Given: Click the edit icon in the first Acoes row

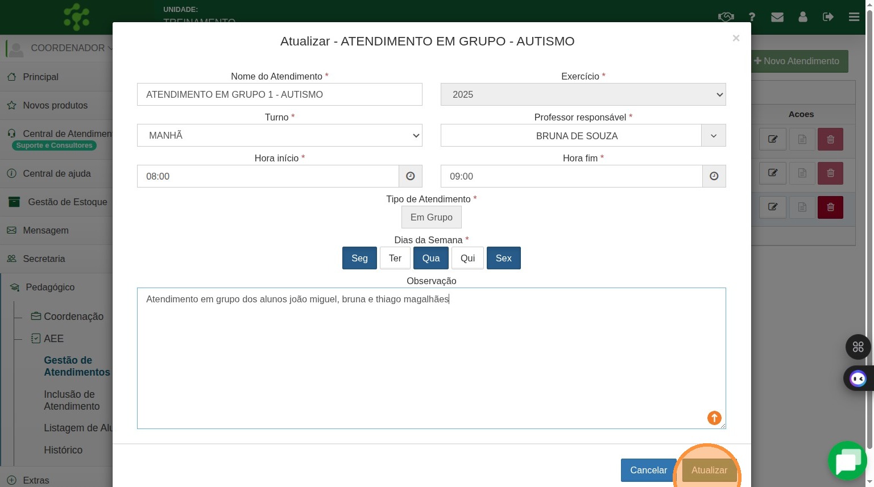Looking at the screenshot, I should coord(773,139).
